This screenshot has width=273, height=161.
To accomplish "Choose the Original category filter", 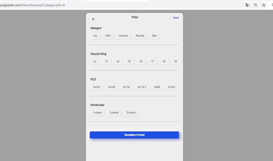I will click(123, 36).
